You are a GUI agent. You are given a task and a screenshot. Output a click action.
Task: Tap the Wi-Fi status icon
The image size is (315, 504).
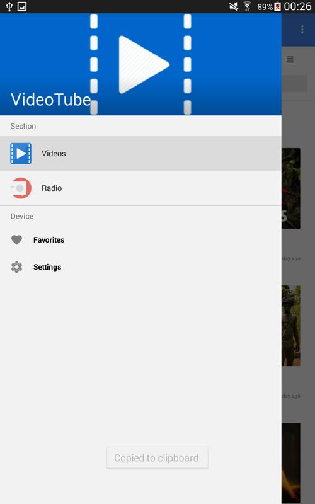pyautogui.click(x=247, y=6)
